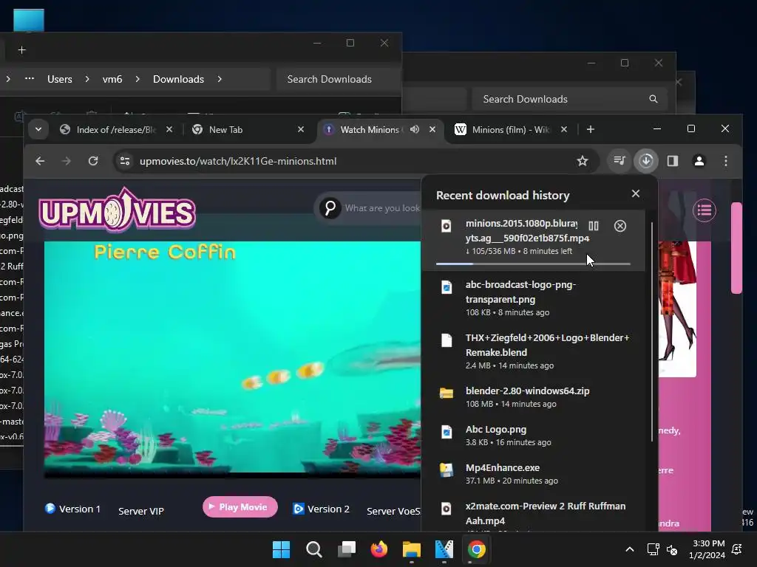Viewport: 757px width, 567px height.
Task: Open the 3:30 PM clock and calendar
Action: (x=707, y=549)
